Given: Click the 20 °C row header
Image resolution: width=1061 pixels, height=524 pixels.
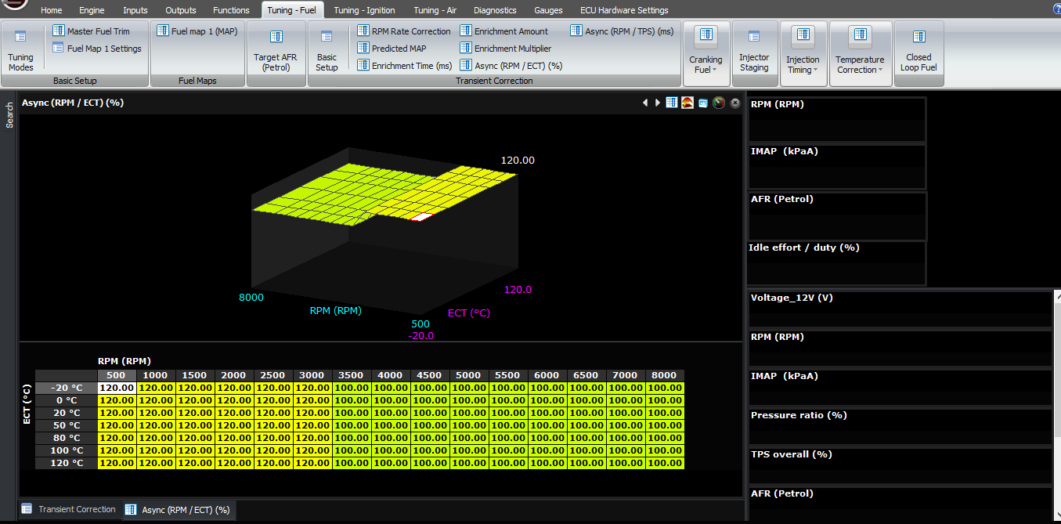Looking at the screenshot, I should pos(67,413).
